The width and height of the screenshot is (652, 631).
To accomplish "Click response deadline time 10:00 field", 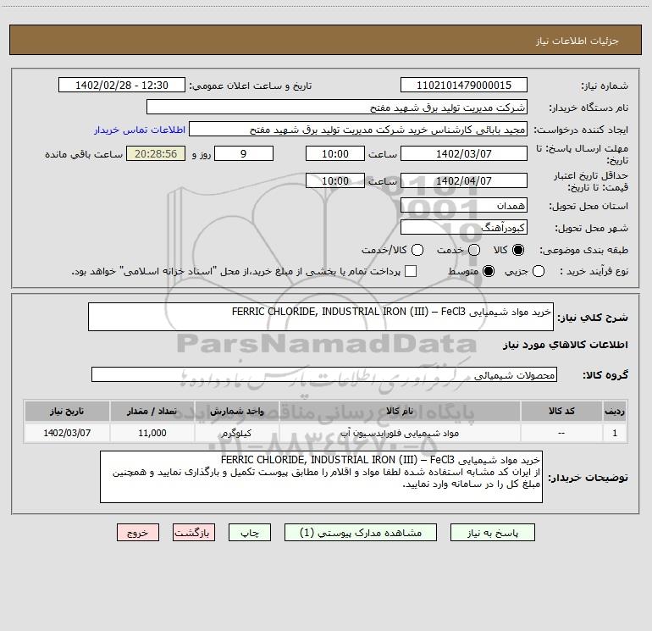I will 335,153.
